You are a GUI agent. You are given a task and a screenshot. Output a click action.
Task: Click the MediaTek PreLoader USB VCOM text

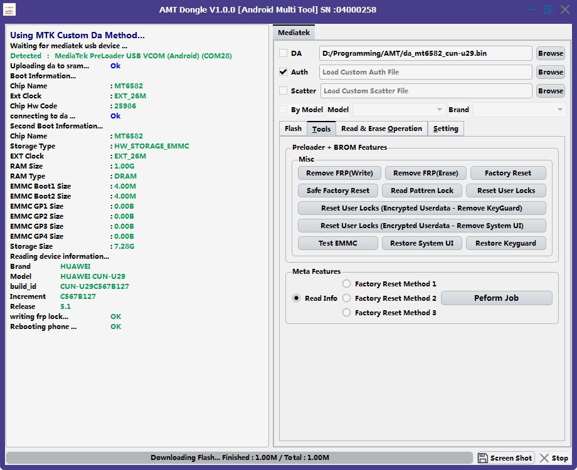[x=143, y=56]
